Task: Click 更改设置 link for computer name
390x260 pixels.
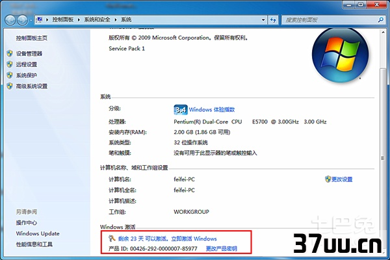Action: click(342, 179)
